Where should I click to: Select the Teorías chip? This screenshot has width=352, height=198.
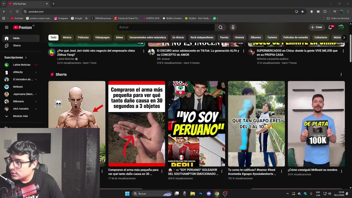224,37
